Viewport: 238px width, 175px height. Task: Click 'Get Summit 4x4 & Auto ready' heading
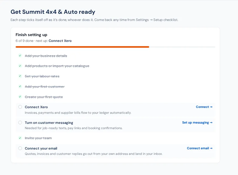(53, 12)
